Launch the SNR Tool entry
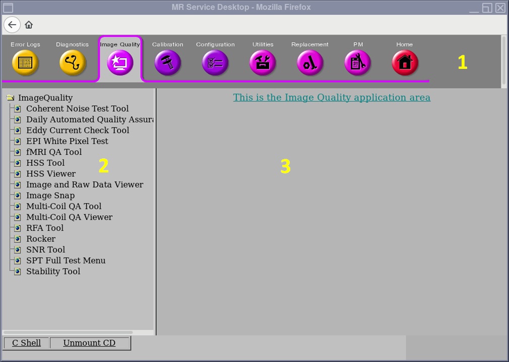Image resolution: width=509 pixels, height=362 pixels. pyautogui.click(x=45, y=250)
